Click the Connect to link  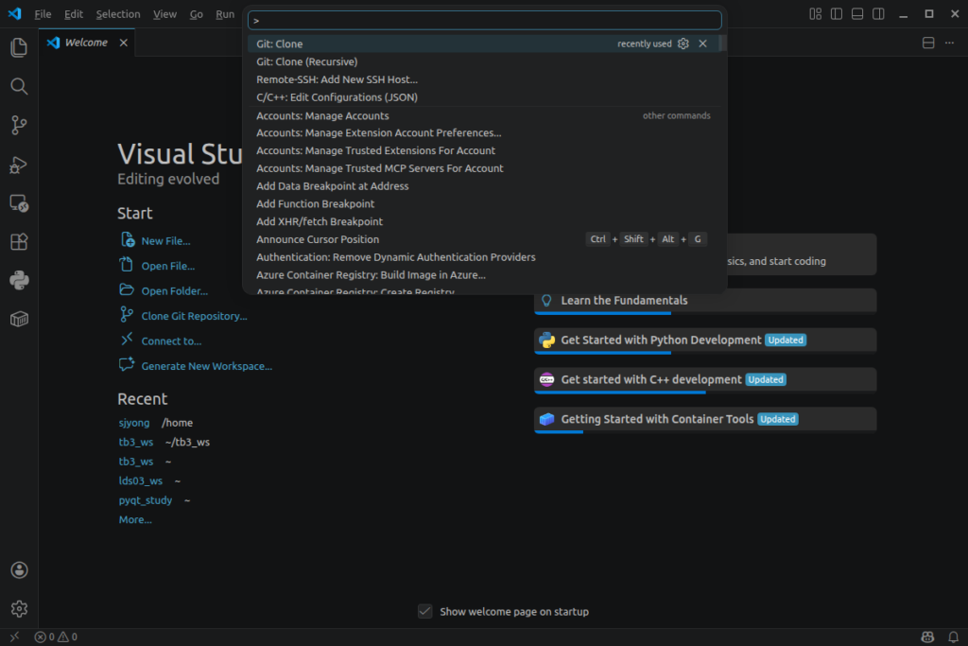coord(171,340)
